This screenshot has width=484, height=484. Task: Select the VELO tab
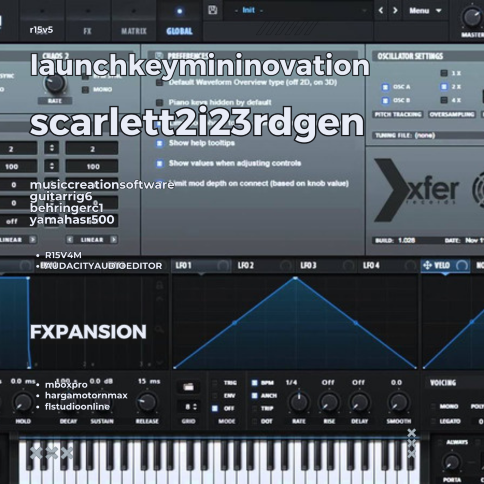click(445, 266)
